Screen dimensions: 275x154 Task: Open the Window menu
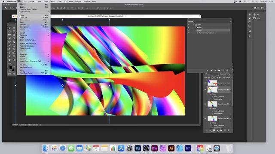87,1
